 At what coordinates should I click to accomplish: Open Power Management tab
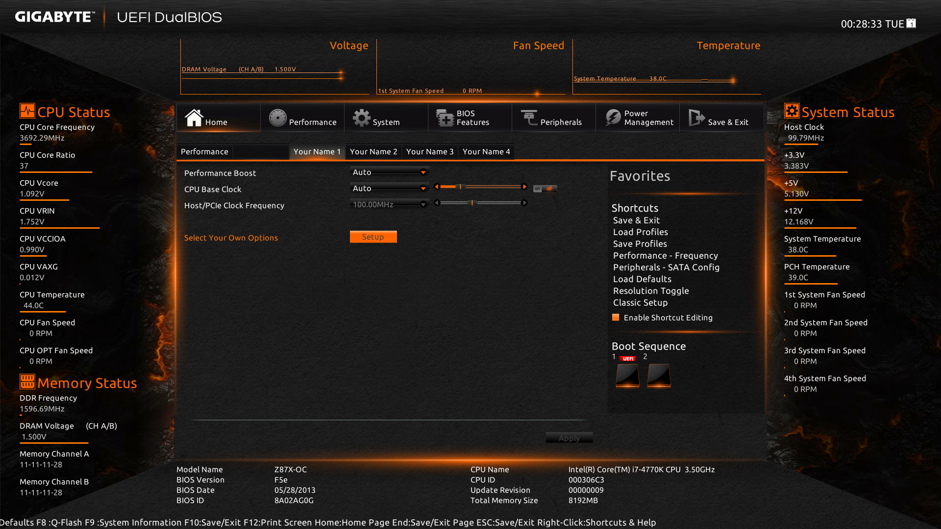(638, 118)
